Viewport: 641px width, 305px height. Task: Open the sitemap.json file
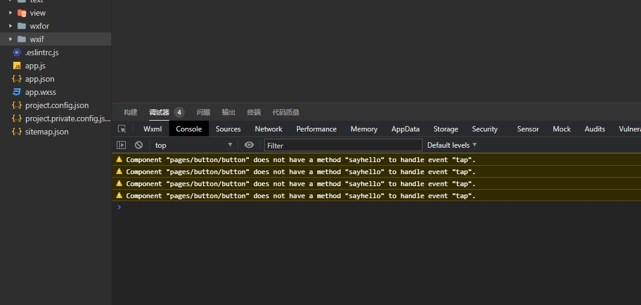point(46,132)
